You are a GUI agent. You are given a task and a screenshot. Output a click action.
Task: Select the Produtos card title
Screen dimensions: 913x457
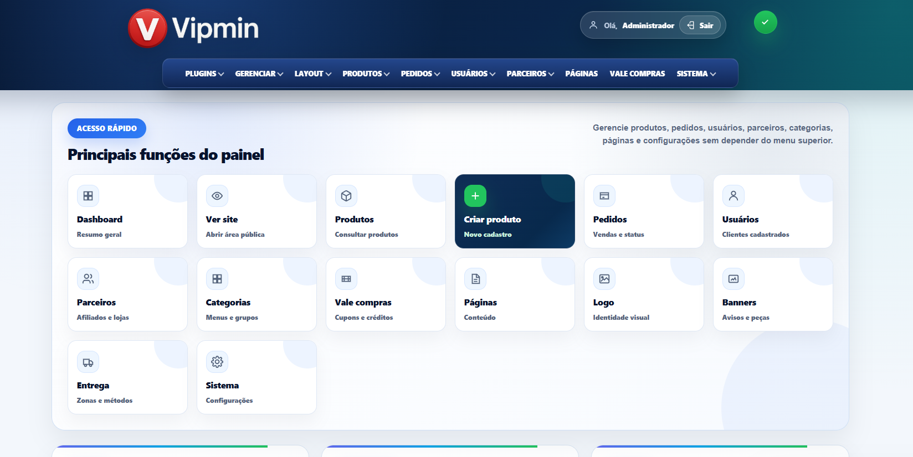pos(355,220)
